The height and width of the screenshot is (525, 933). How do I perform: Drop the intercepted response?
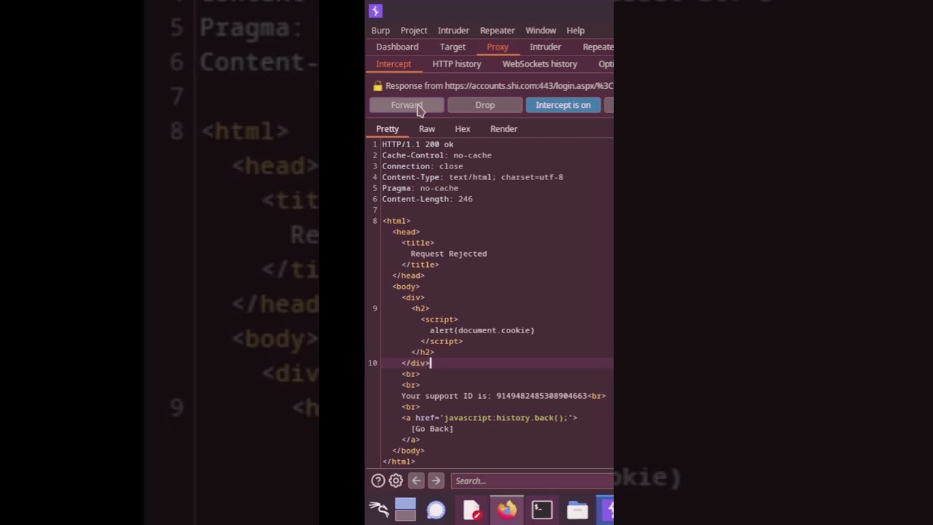[x=485, y=105]
